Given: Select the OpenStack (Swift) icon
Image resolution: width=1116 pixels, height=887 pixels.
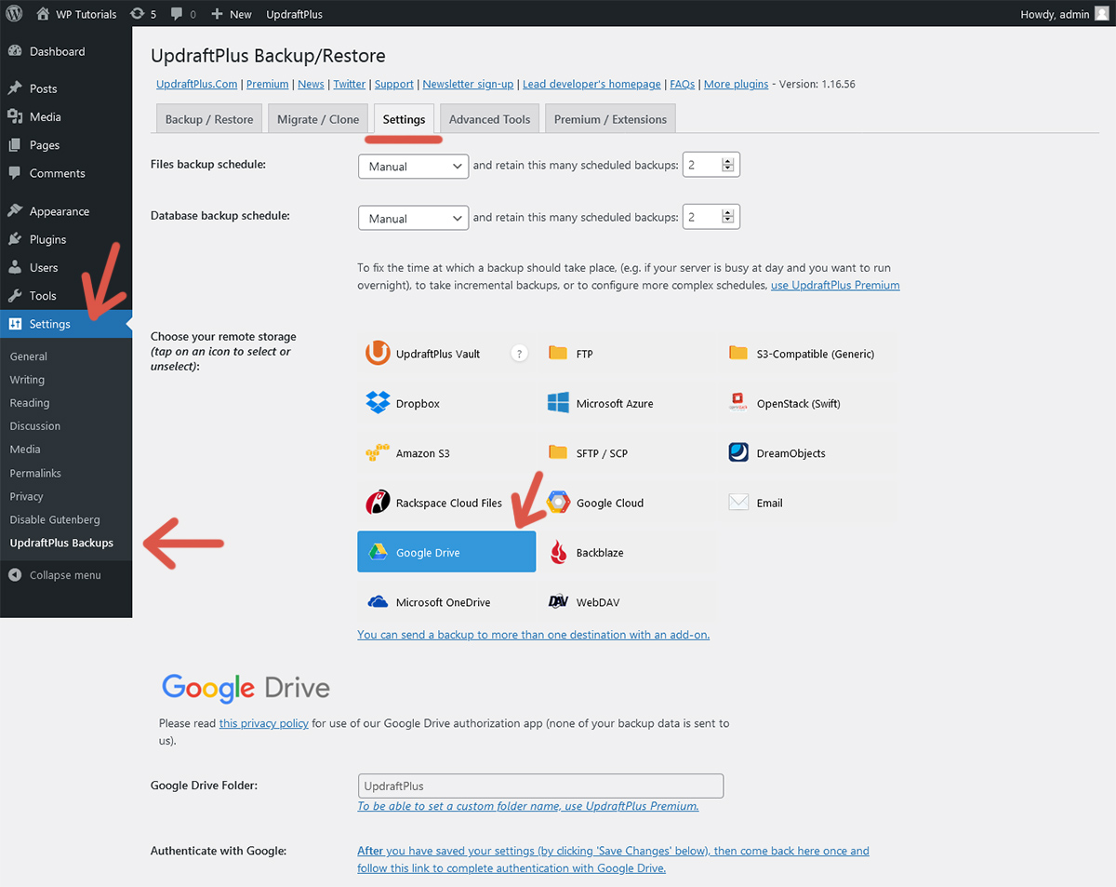Looking at the screenshot, I should coord(738,403).
